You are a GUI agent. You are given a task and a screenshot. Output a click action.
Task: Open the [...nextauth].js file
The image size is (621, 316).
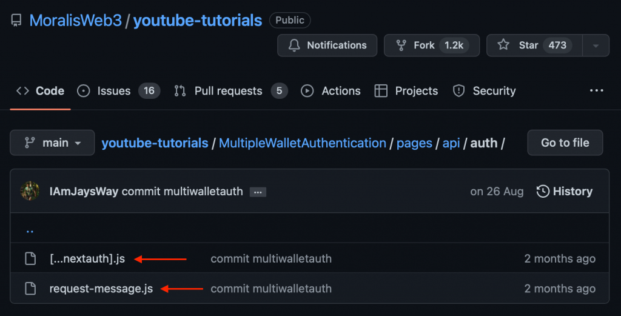pyautogui.click(x=87, y=258)
